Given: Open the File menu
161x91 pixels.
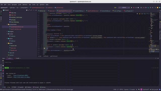Looking at the screenshot, I should tap(2, 5).
